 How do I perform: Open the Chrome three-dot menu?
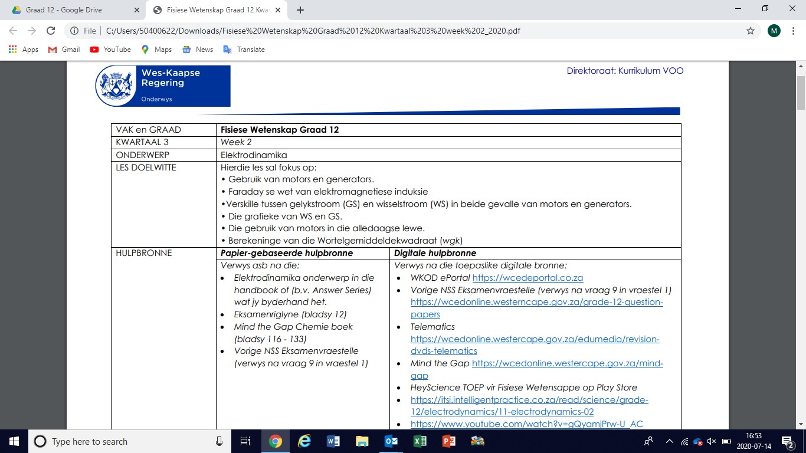(x=794, y=31)
